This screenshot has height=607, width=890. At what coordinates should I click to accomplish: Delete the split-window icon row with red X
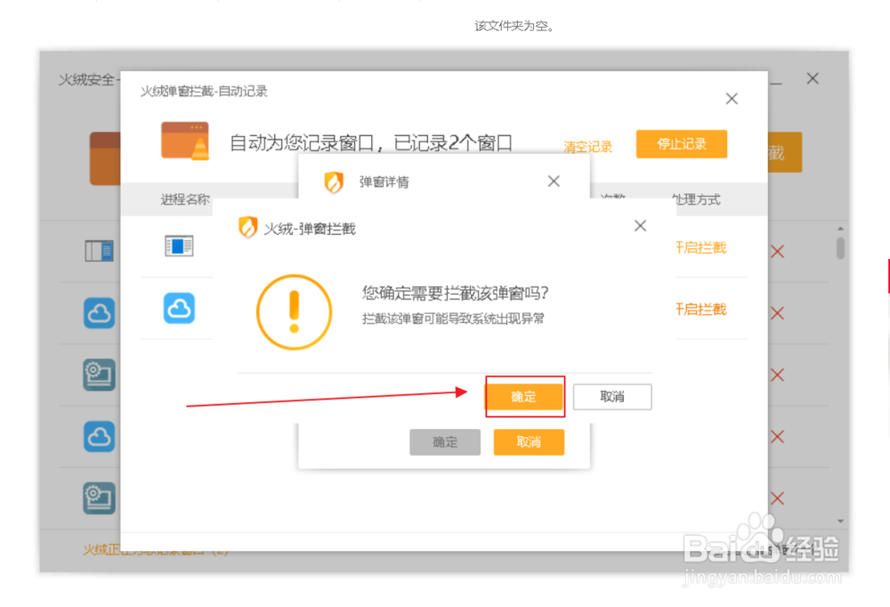coord(778,252)
